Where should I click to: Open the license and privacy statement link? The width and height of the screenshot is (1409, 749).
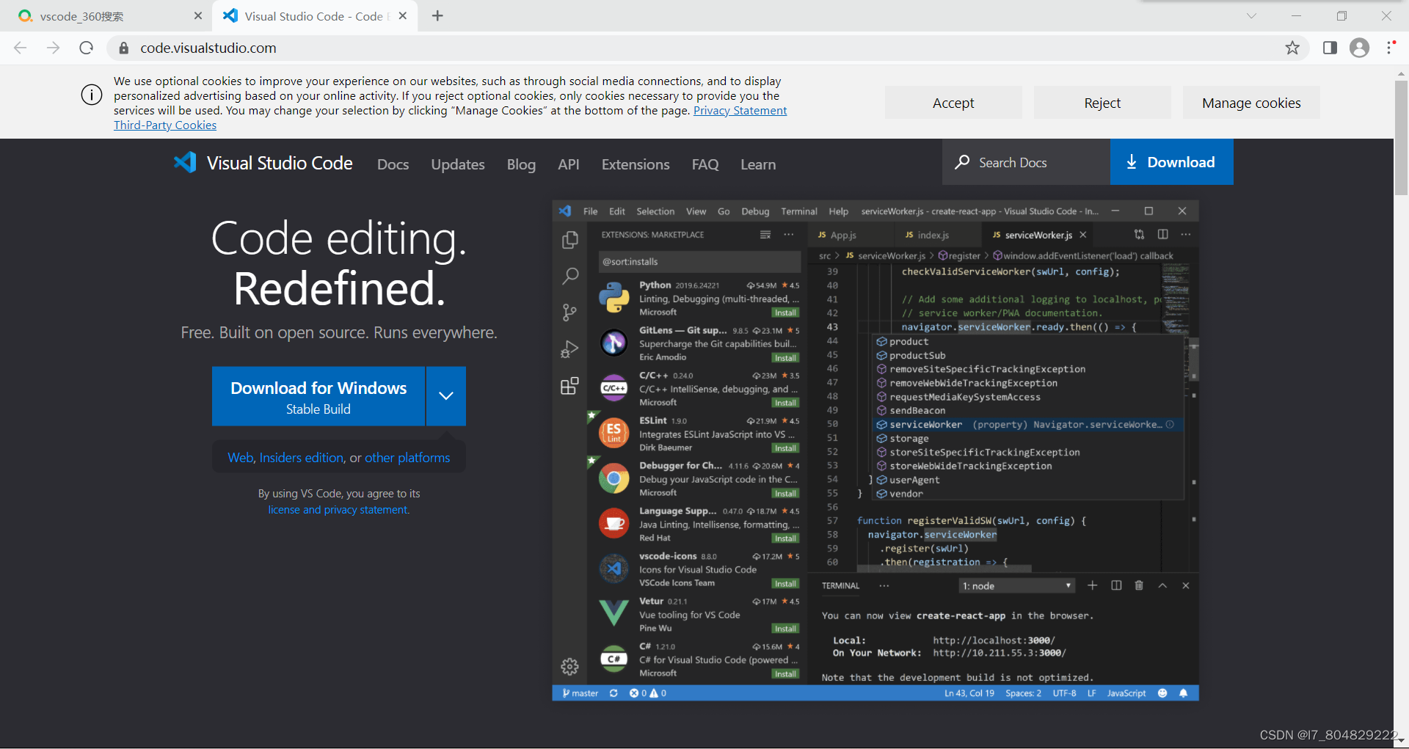coord(338,510)
